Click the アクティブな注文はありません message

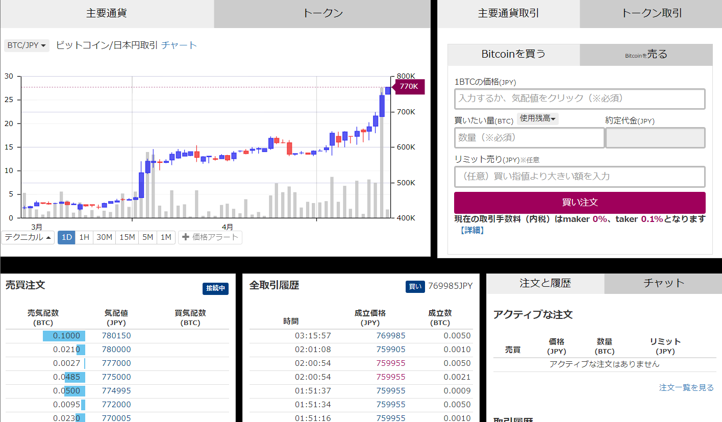(604, 364)
